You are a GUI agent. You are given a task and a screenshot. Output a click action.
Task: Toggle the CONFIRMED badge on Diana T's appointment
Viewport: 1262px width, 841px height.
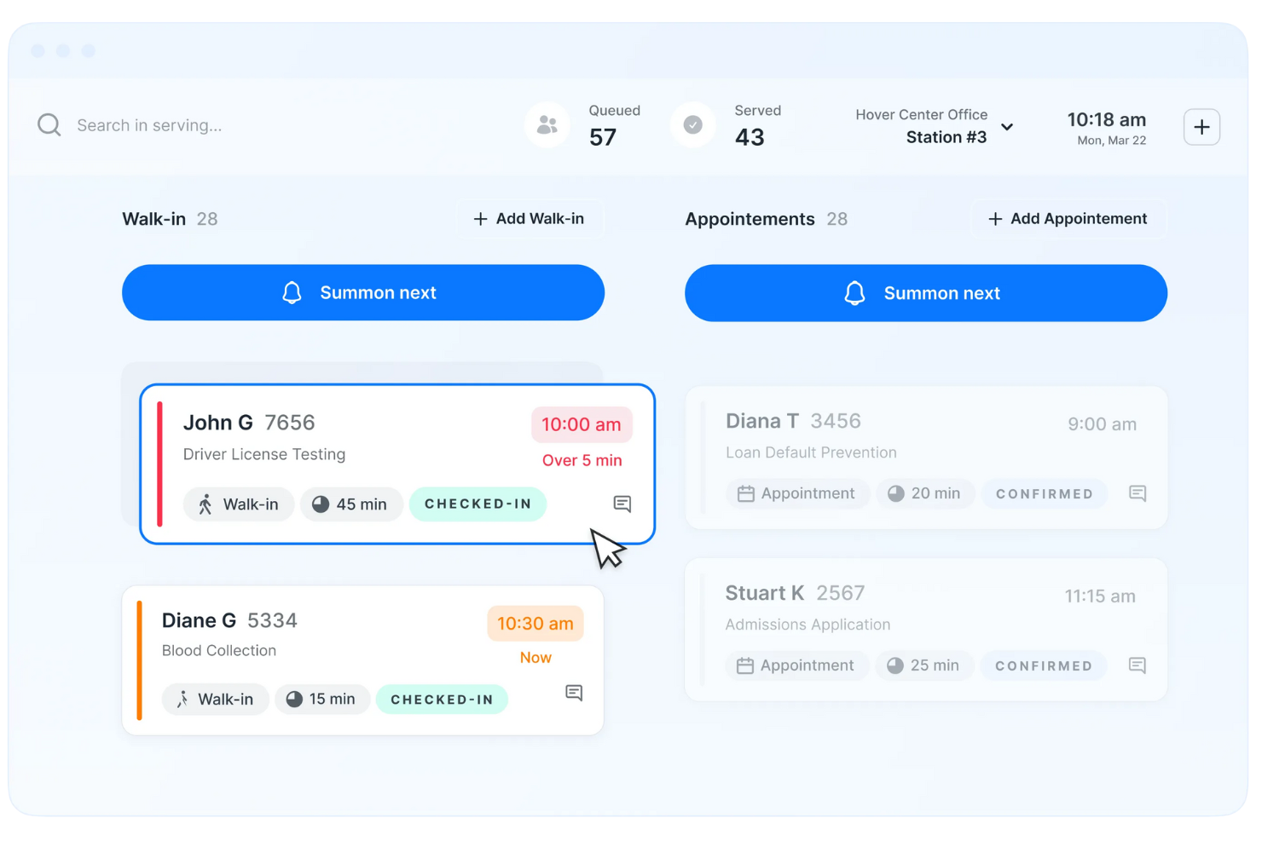point(1045,493)
